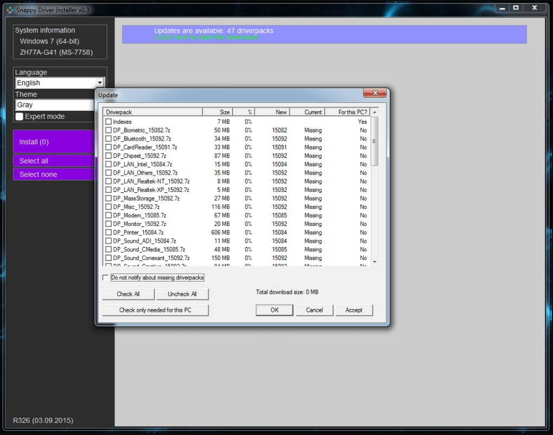Viewport: 553px width, 435px height.
Task: Check the DP_Bluetooth_15092.7z driverpack
Action: coord(108,139)
